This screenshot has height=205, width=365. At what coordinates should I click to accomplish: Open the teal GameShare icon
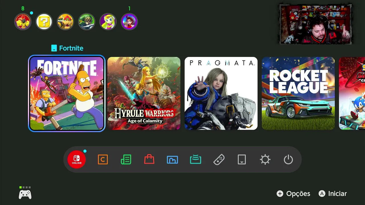tap(196, 160)
